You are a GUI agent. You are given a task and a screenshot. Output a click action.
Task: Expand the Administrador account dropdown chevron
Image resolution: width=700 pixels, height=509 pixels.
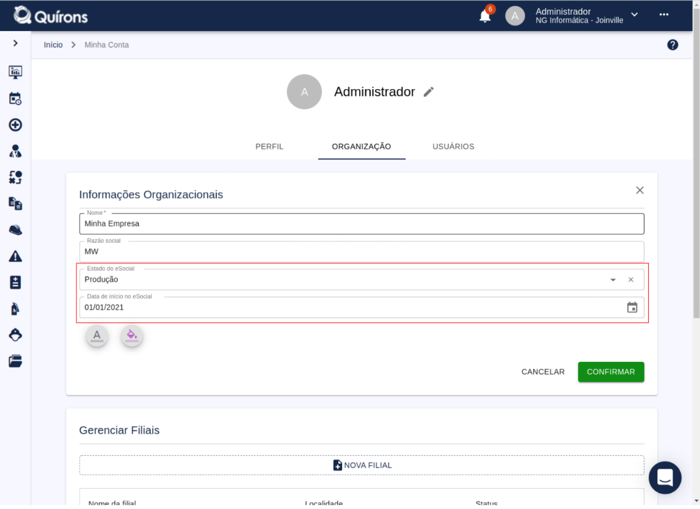point(635,15)
